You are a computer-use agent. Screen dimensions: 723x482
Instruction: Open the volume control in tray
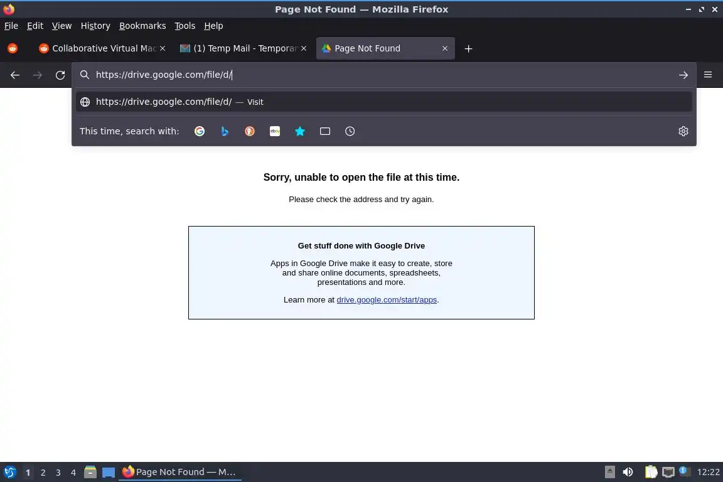click(628, 472)
